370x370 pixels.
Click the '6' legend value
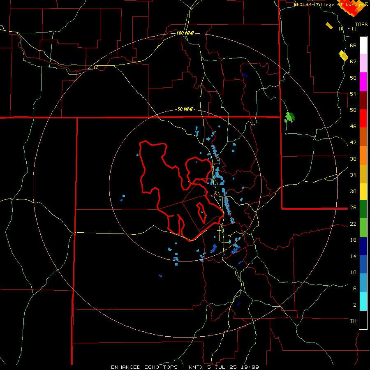click(x=355, y=288)
